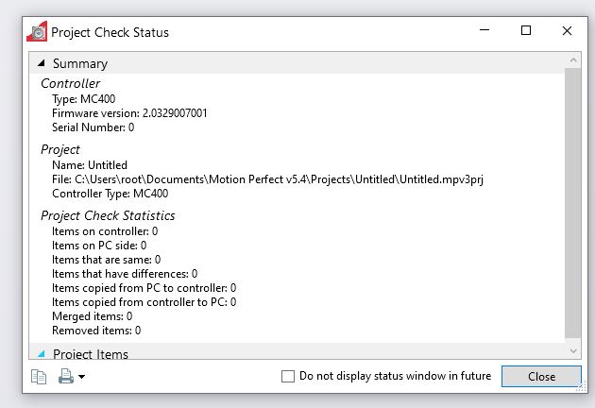Expand the Project Items section
Viewport: 595px width, 408px height.
click(x=42, y=354)
